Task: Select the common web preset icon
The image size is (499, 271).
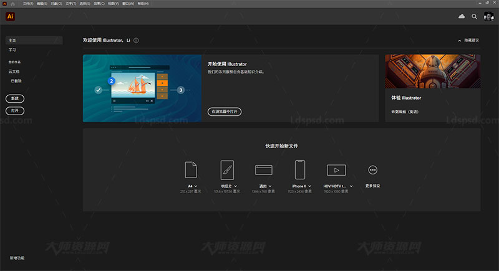Action: click(263, 170)
